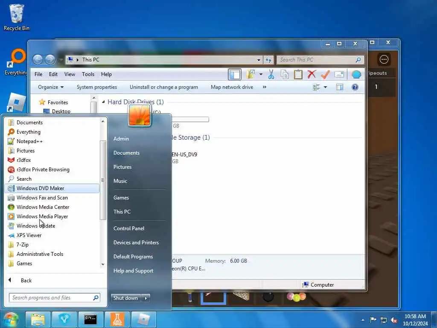Open the Recycle Bin desktop icon
The height and width of the screenshot is (328, 437).
(17, 17)
